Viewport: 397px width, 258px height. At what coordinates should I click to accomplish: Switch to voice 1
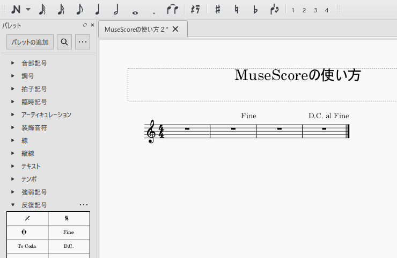(x=293, y=10)
